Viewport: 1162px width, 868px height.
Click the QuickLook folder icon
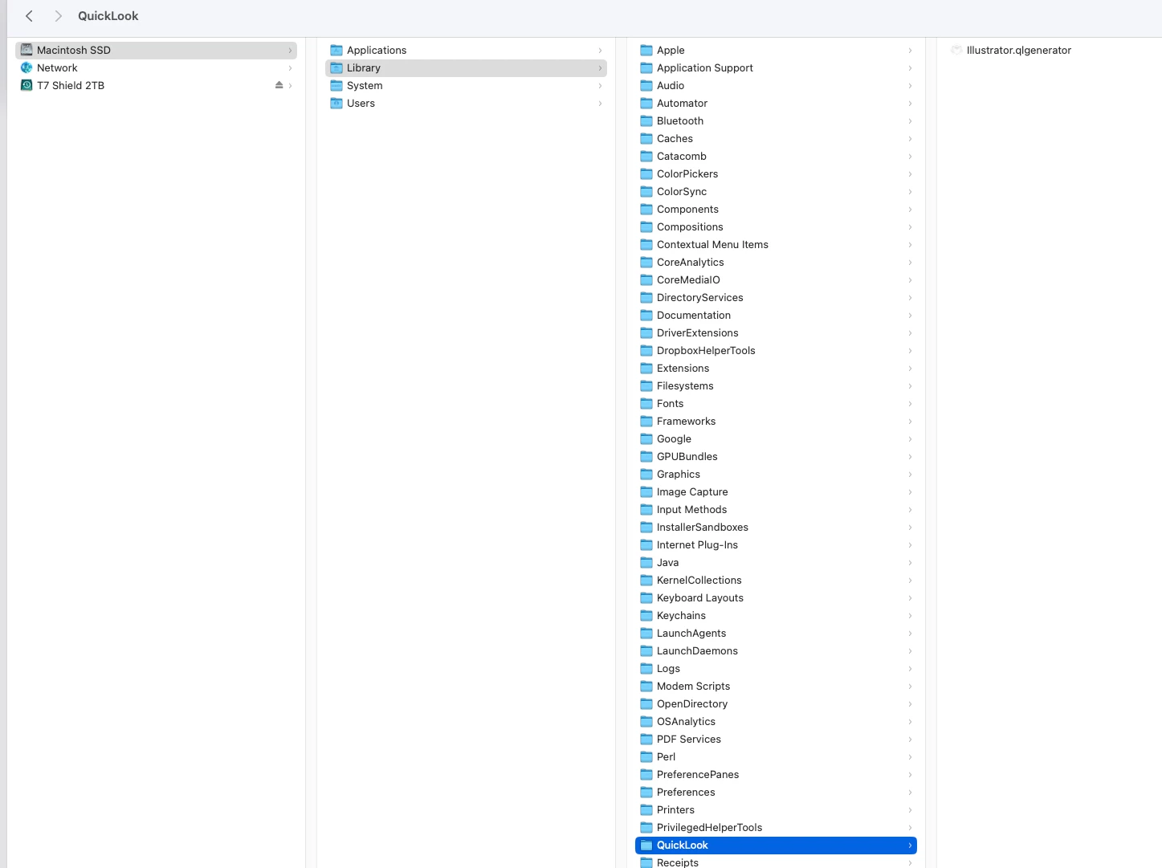tap(646, 845)
